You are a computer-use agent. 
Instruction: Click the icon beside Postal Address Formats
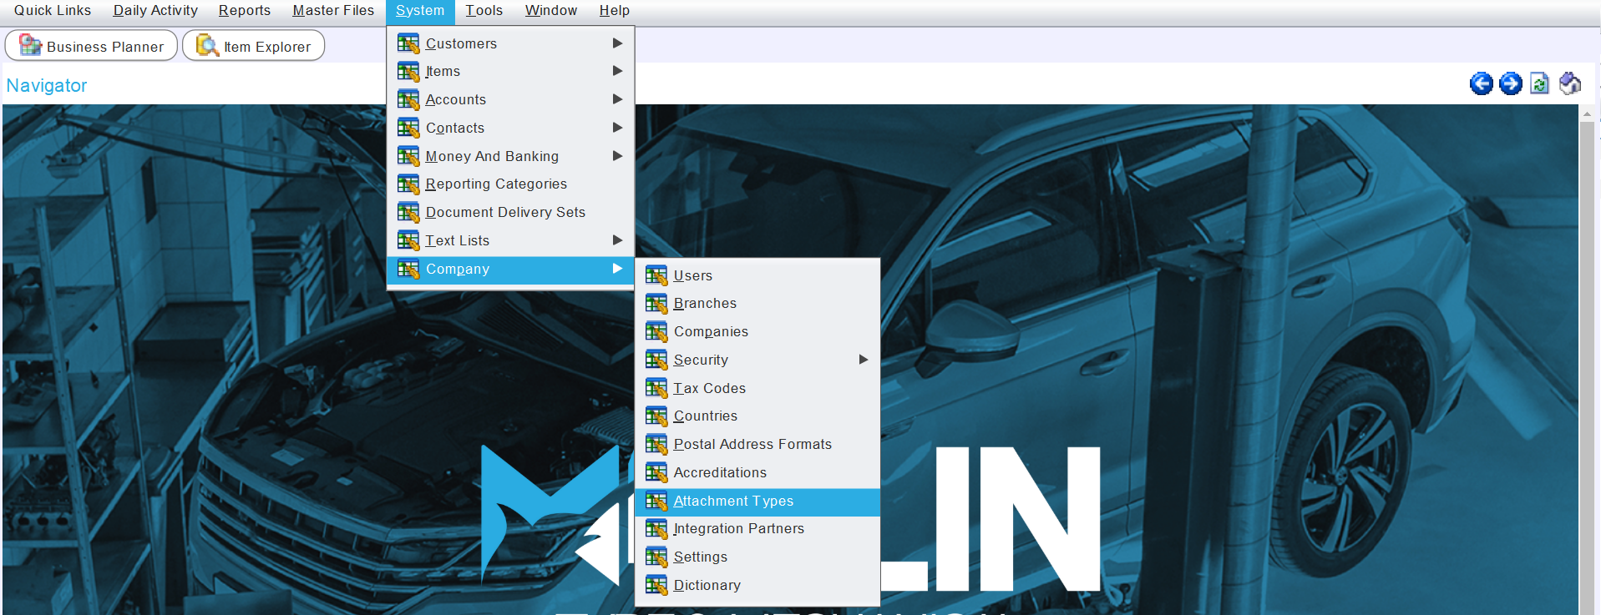point(656,444)
